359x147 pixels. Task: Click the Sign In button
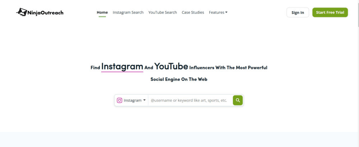pos(298,13)
